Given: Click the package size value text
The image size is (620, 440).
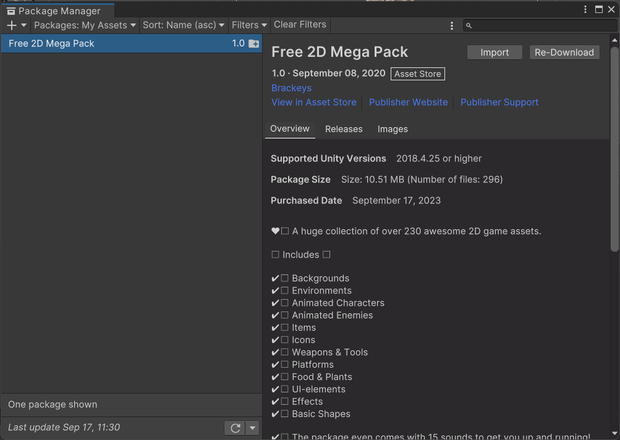Looking at the screenshot, I should pos(422,179).
